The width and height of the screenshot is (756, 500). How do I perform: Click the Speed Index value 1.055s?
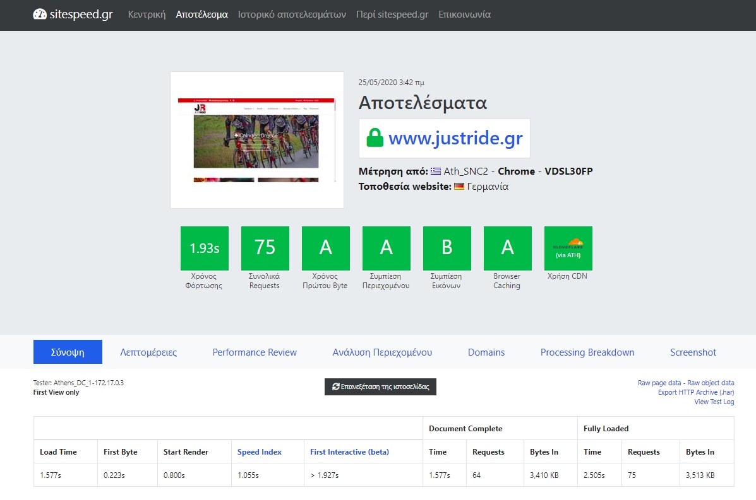tap(248, 475)
